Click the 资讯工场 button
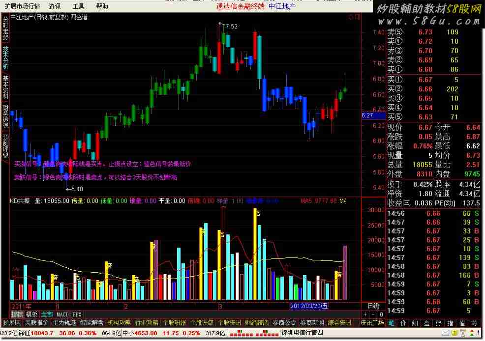 pos(372,323)
